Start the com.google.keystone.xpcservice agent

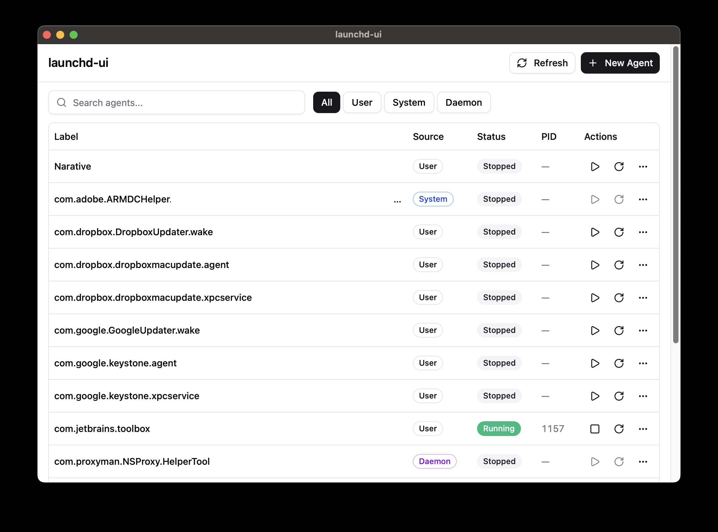pyautogui.click(x=595, y=396)
